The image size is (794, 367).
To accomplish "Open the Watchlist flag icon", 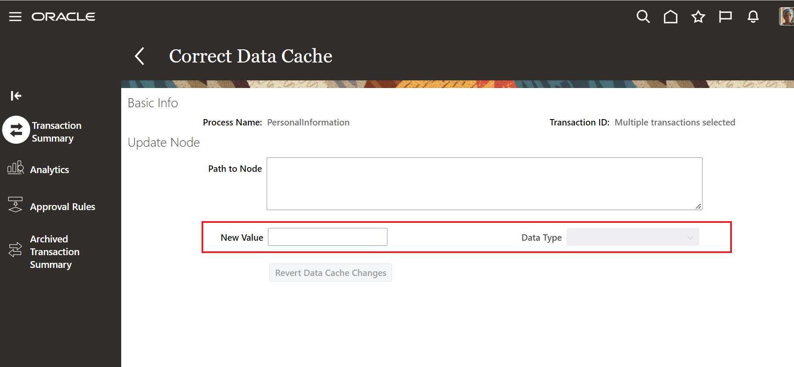I will (725, 17).
